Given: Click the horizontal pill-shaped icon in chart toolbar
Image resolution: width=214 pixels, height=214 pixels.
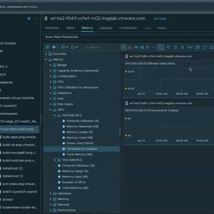Looking at the screenshot, I should pos(189,47).
